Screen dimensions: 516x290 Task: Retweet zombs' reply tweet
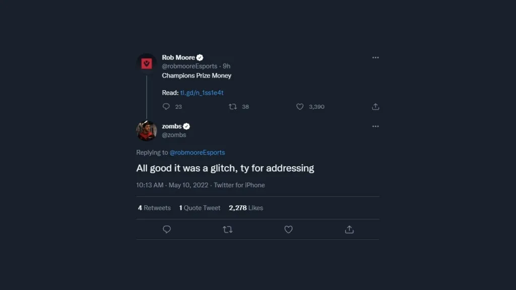click(228, 230)
